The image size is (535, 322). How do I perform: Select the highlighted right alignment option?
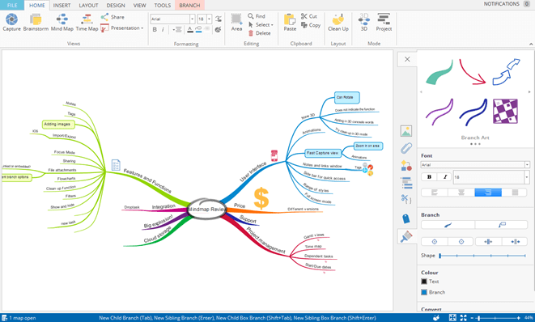click(488, 193)
